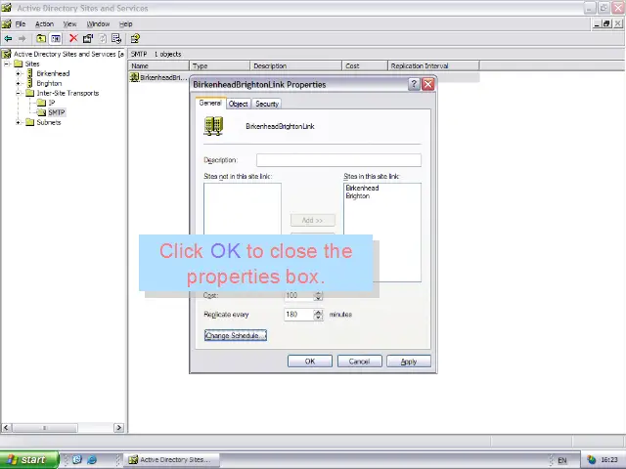Image resolution: width=626 pixels, height=469 pixels.
Task: Click the system tray icon beside the clock
Action: pos(591,460)
